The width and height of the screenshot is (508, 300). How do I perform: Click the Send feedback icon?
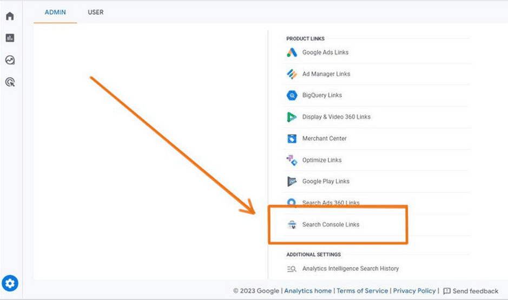coord(447,291)
